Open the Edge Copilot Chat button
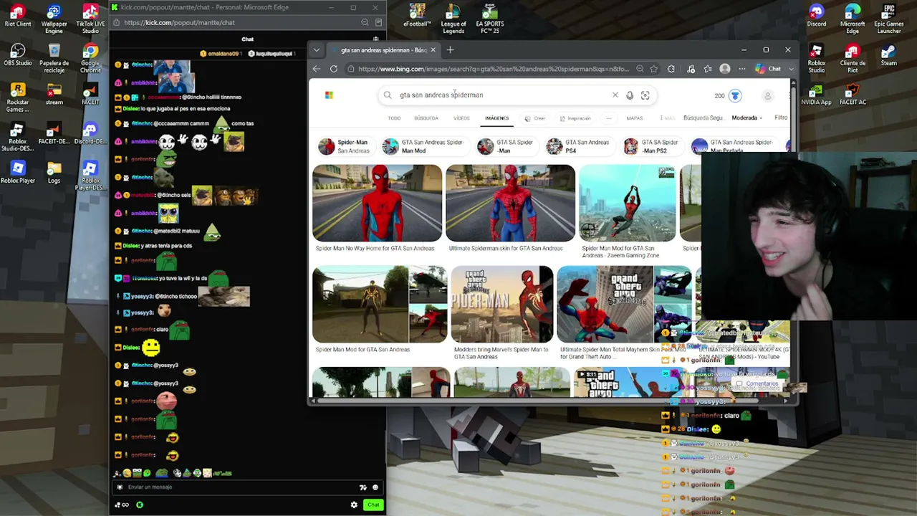The image size is (917, 516). pyautogui.click(x=768, y=69)
